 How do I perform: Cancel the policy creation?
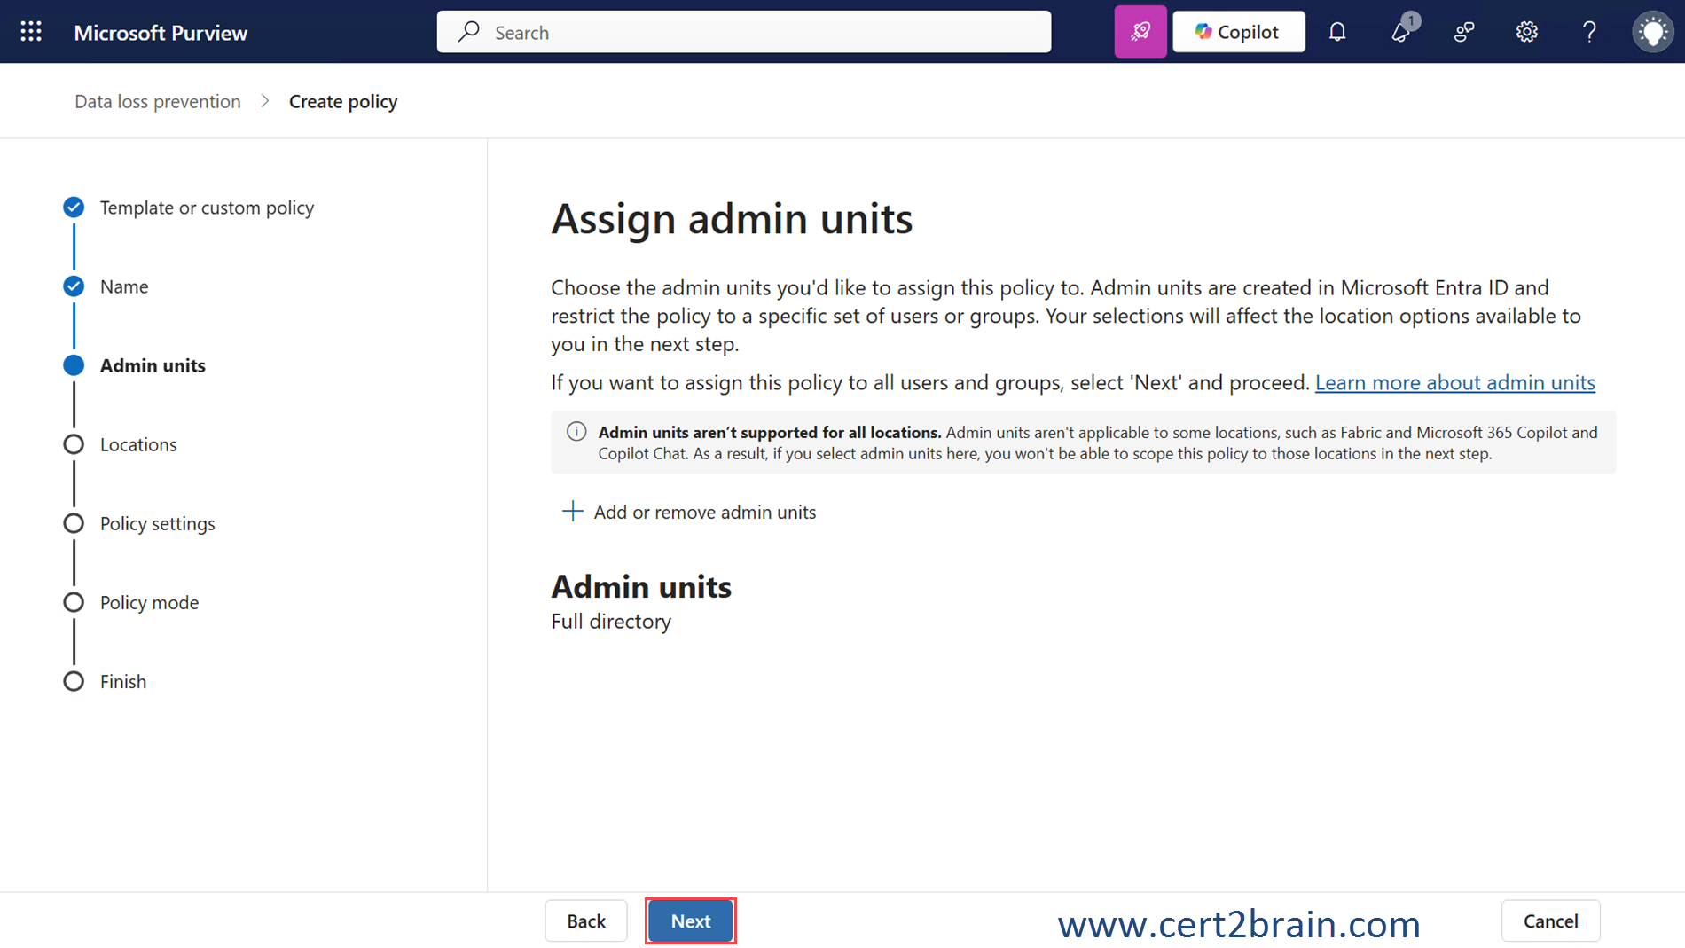1550,921
